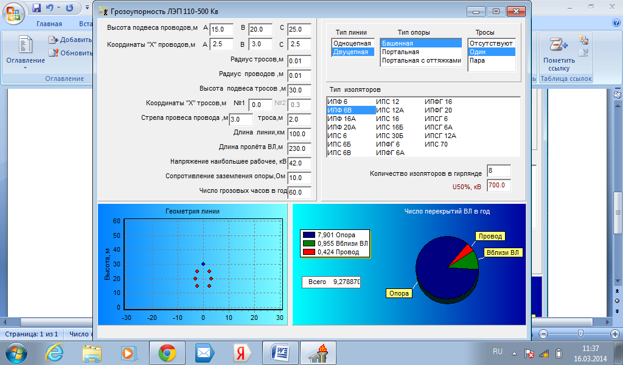623x365 pixels.
Task: Open Internet Explorer from the taskbar
Action: (x=55, y=352)
